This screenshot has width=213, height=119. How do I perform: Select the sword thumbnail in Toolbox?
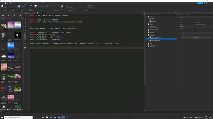[x=18, y=56]
